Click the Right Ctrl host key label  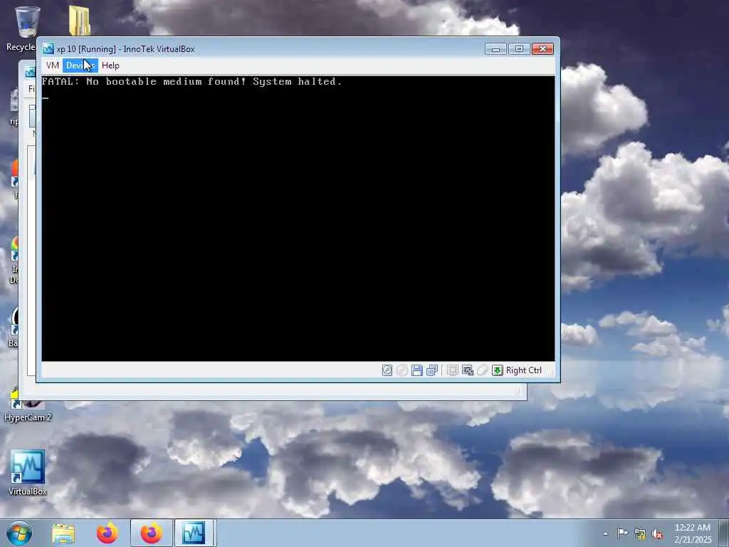point(524,370)
